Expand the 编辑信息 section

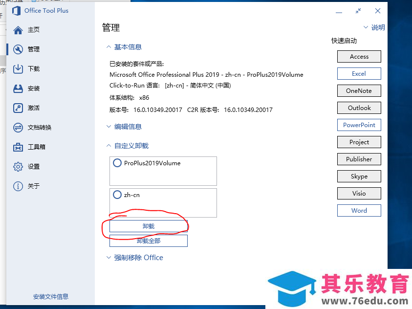(124, 127)
